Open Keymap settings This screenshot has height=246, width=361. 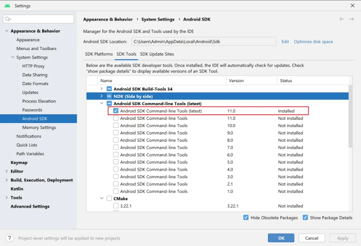point(19,162)
